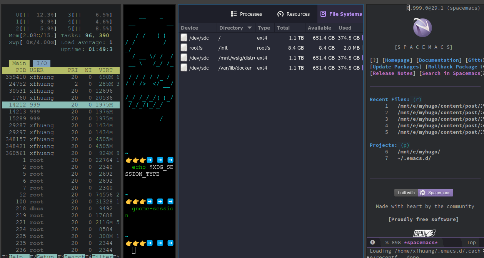Screen dimensions: 484x258
Task: Select the highlighted htop process 14212
Action: coord(61,105)
